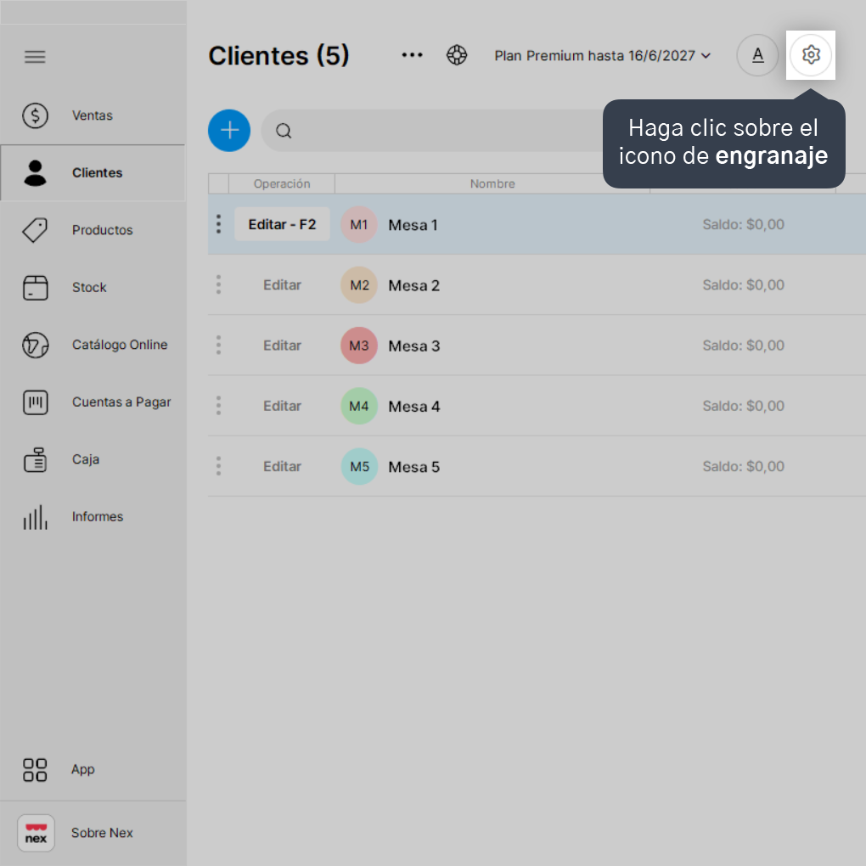This screenshot has height=866, width=866.
Task: Open the hamburger menu icon
Action: pyautogui.click(x=35, y=56)
